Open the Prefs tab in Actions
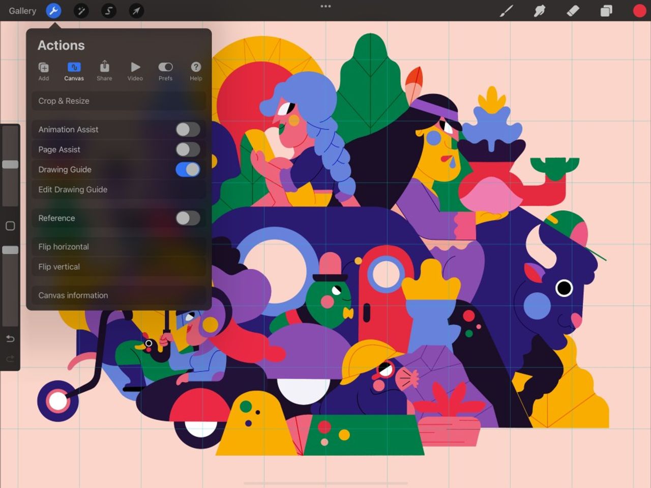This screenshot has height=488, width=651. click(165, 70)
